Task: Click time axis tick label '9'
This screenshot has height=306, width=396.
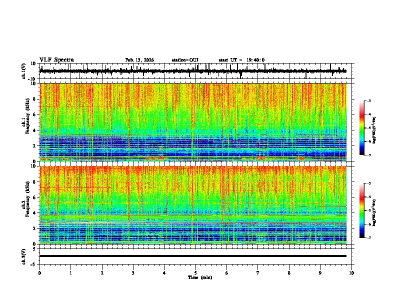Action: 320,273
